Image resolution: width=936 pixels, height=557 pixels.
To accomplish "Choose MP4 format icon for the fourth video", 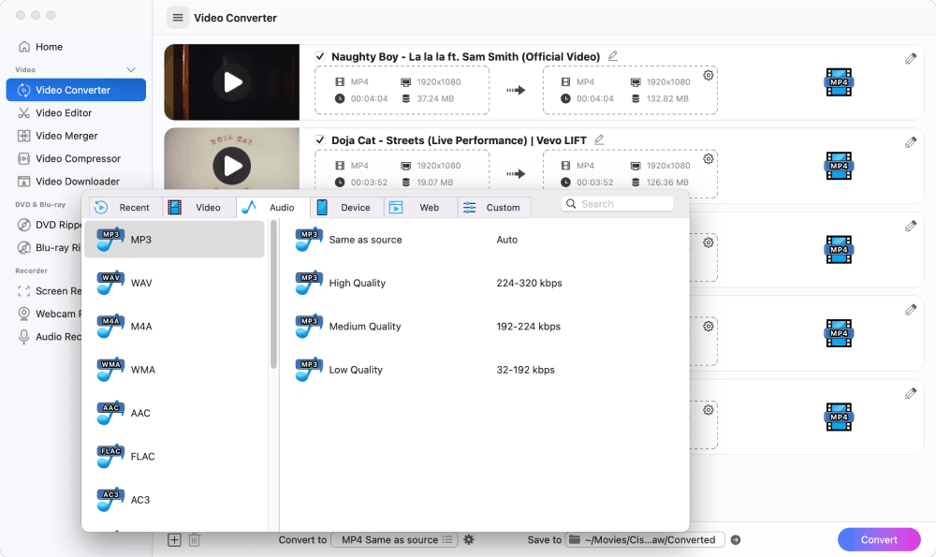I will (x=839, y=333).
